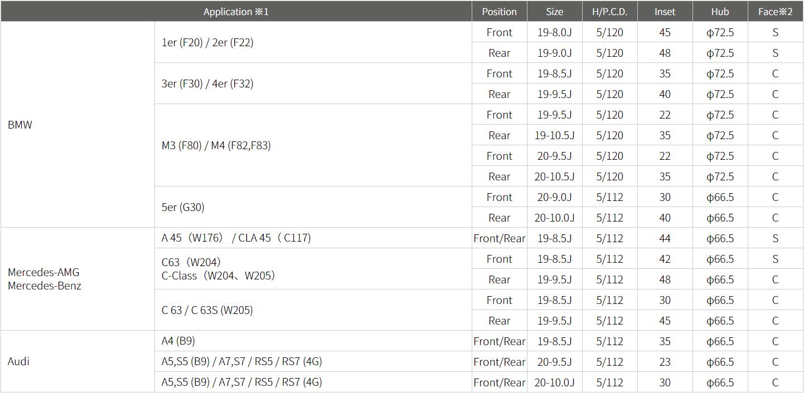Select the BMW brand cell
Screen dimensions: 804x393
point(20,125)
